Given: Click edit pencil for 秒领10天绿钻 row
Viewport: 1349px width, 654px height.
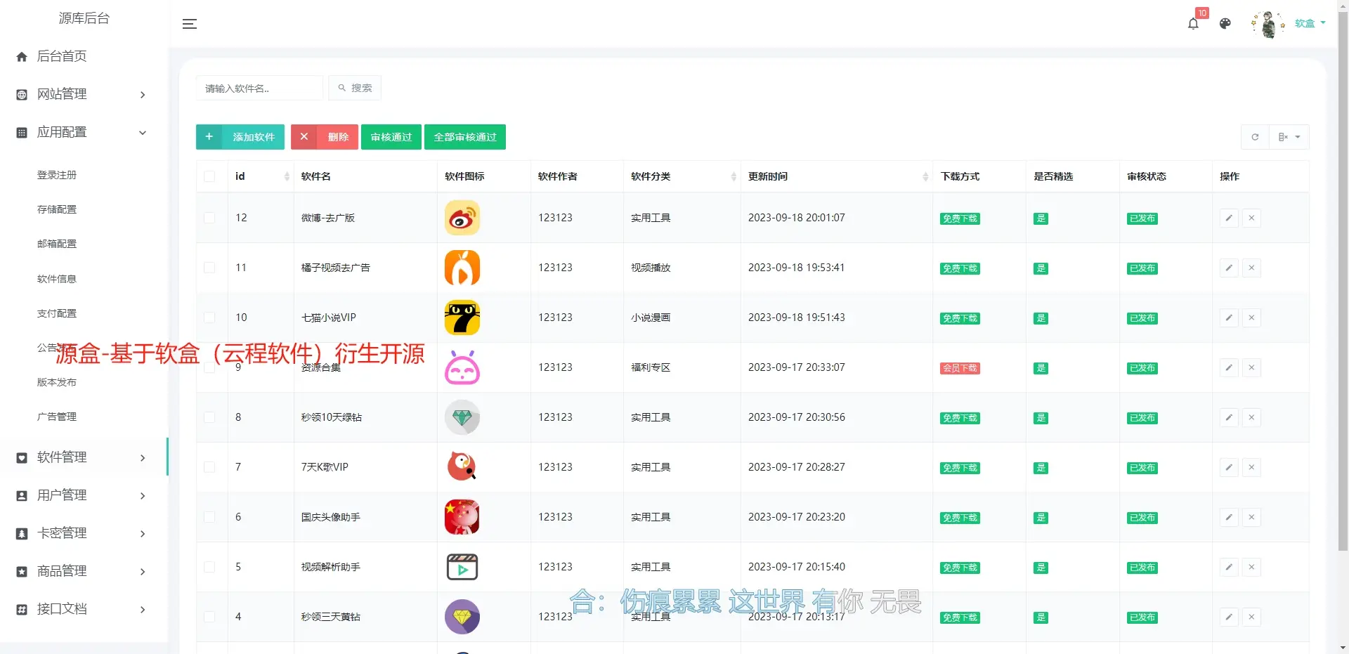Looking at the screenshot, I should click(x=1229, y=417).
